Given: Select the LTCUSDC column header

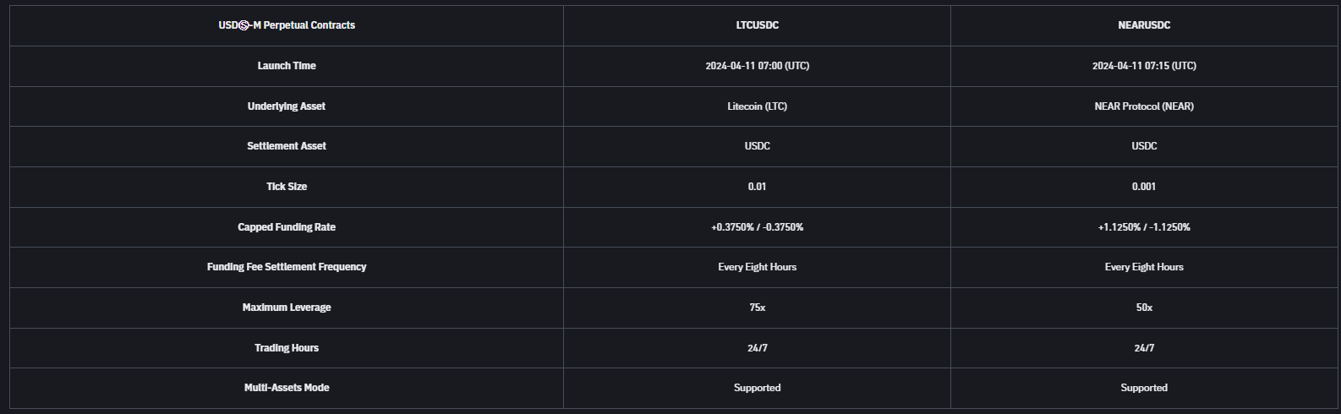Looking at the screenshot, I should pos(757,25).
